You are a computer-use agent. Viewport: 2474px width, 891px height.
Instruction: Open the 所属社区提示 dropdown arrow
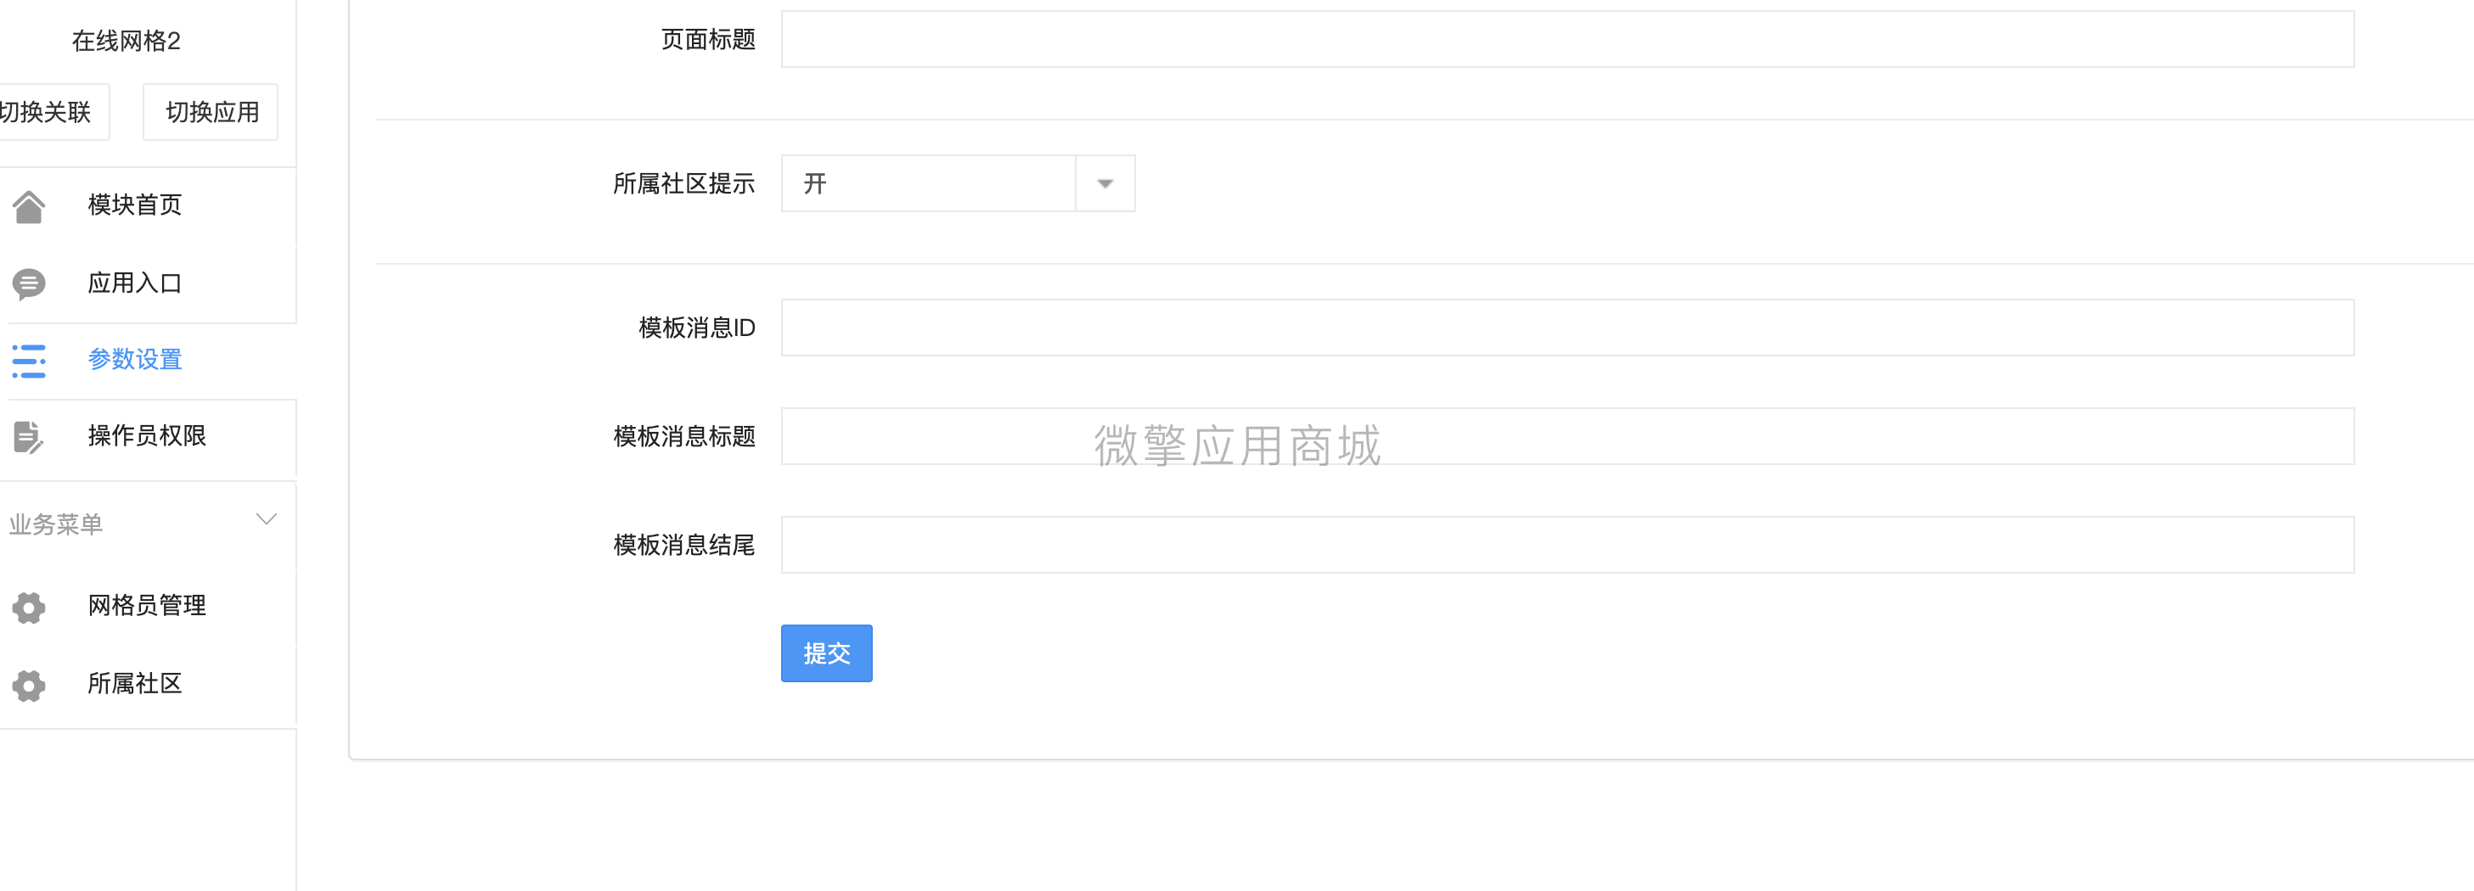point(1105,183)
